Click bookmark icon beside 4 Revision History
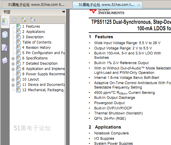This screenshot has width=171, height=145. 18,48
